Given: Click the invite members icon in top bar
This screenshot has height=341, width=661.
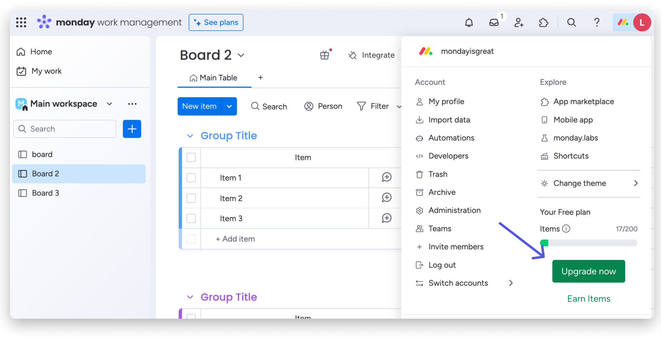Looking at the screenshot, I should [x=519, y=23].
